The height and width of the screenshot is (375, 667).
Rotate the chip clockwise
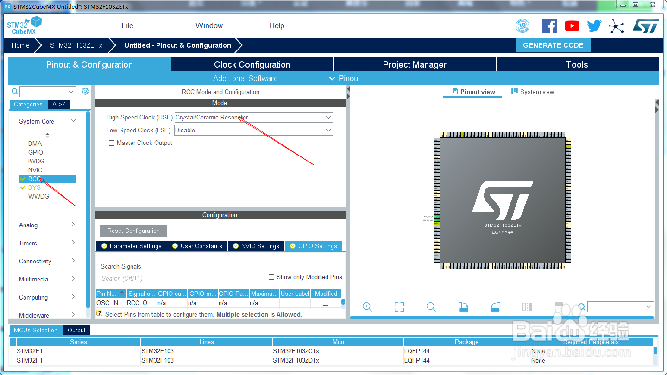point(463,306)
